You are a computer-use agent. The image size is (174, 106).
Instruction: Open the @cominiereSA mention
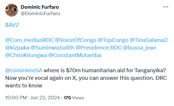[x=24, y=70]
